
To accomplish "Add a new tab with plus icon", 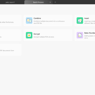I will (55, 2).
